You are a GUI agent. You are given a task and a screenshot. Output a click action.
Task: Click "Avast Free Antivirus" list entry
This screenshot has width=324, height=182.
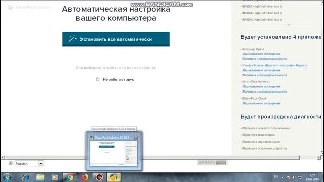pos(256,81)
